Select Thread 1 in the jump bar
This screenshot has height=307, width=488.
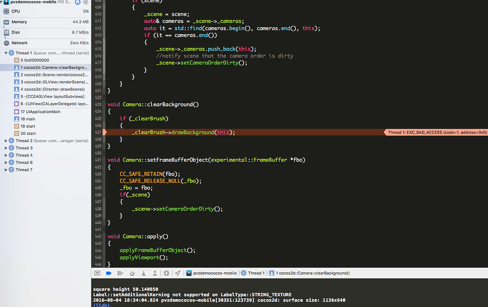[257, 273]
